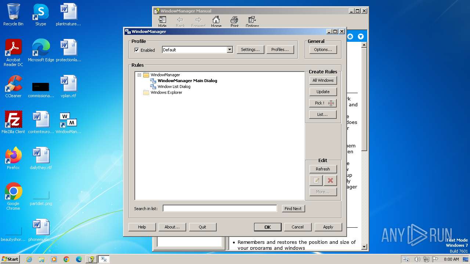Click the system clock showing 8:00 AM
The width and height of the screenshot is (470, 264).
451,259
